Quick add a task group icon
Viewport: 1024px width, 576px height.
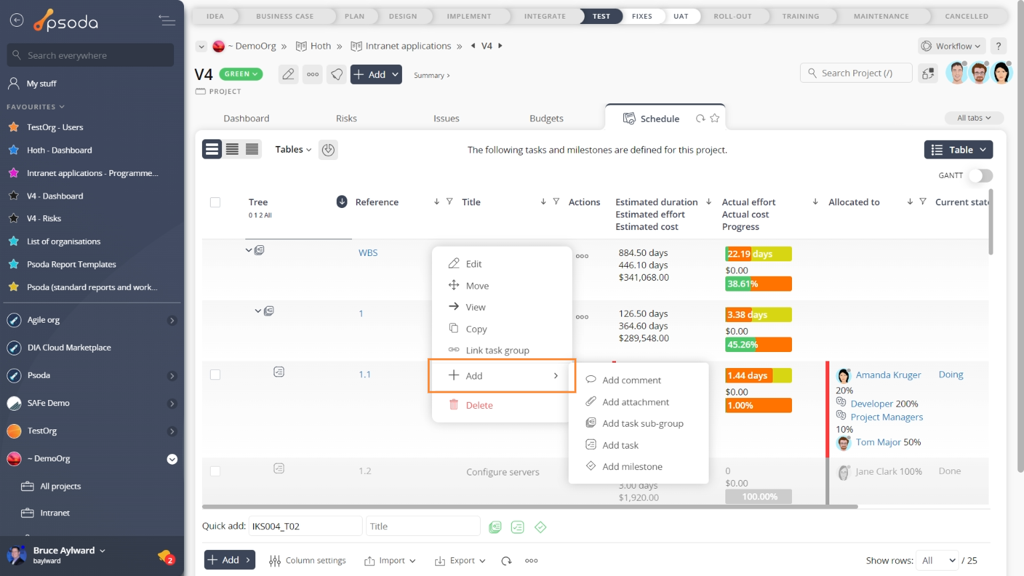tap(495, 527)
